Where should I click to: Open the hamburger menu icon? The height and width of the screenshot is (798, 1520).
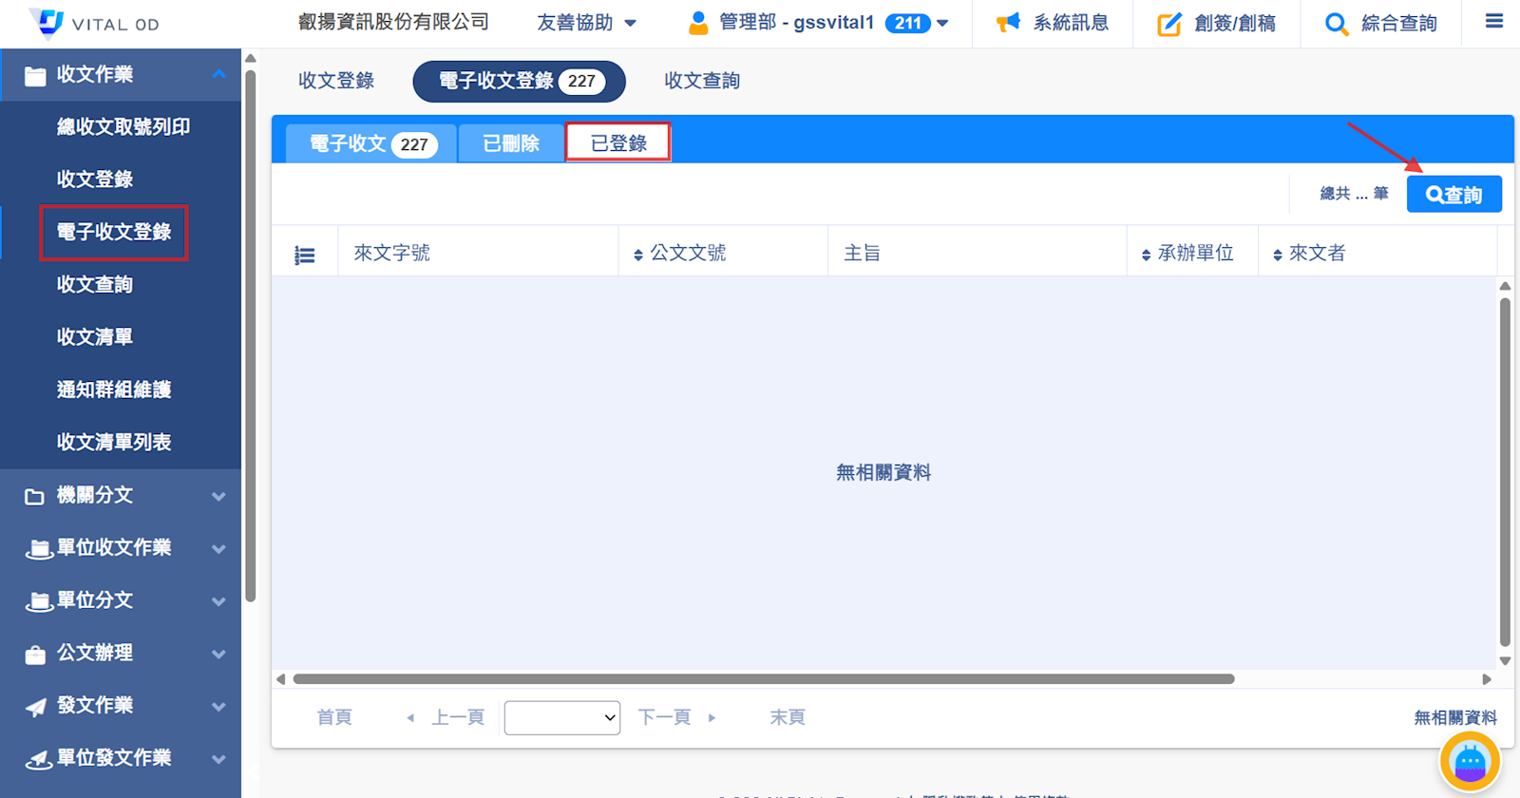(x=1494, y=21)
